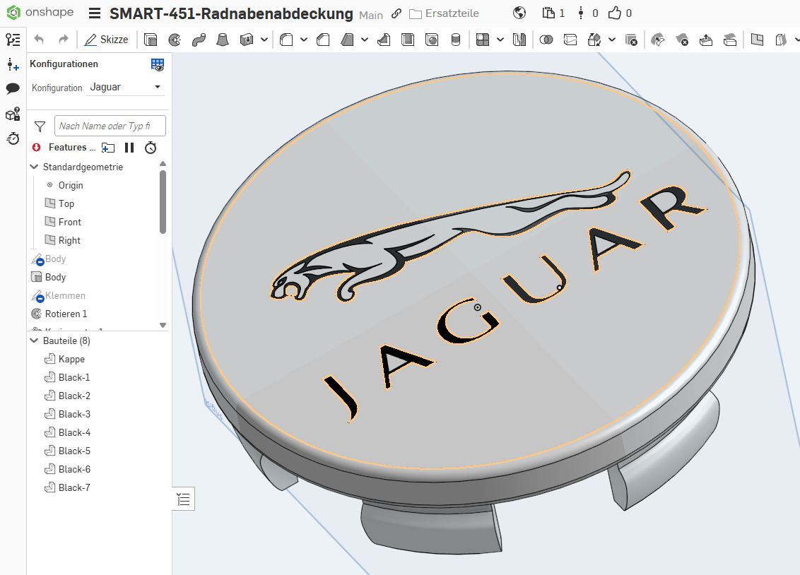Toggle the feature list panel icon
This screenshot has width=800, height=575.
[x=13, y=40]
